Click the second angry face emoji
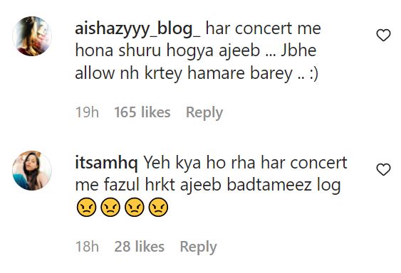 [x=110, y=207]
